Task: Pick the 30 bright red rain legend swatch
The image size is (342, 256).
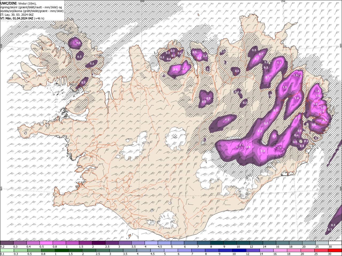Action: (335, 250)
